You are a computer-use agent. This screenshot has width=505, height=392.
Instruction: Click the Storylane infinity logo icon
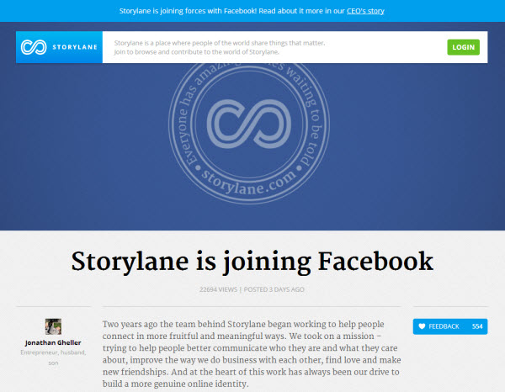click(x=34, y=47)
